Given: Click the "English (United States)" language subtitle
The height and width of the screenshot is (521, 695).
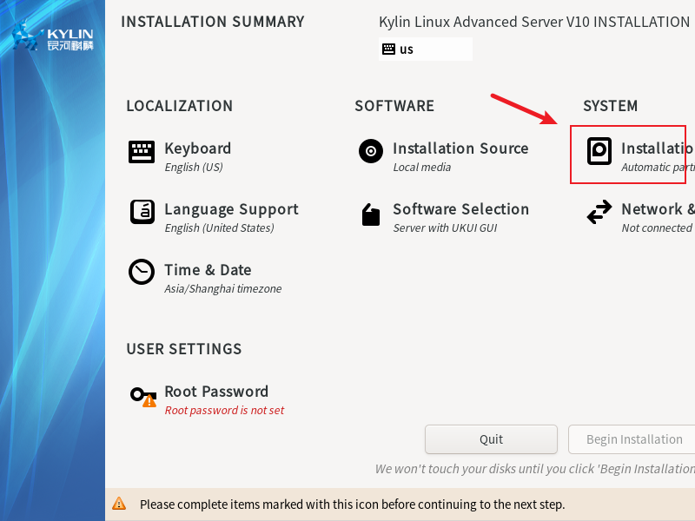Looking at the screenshot, I should tap(219, 228).
